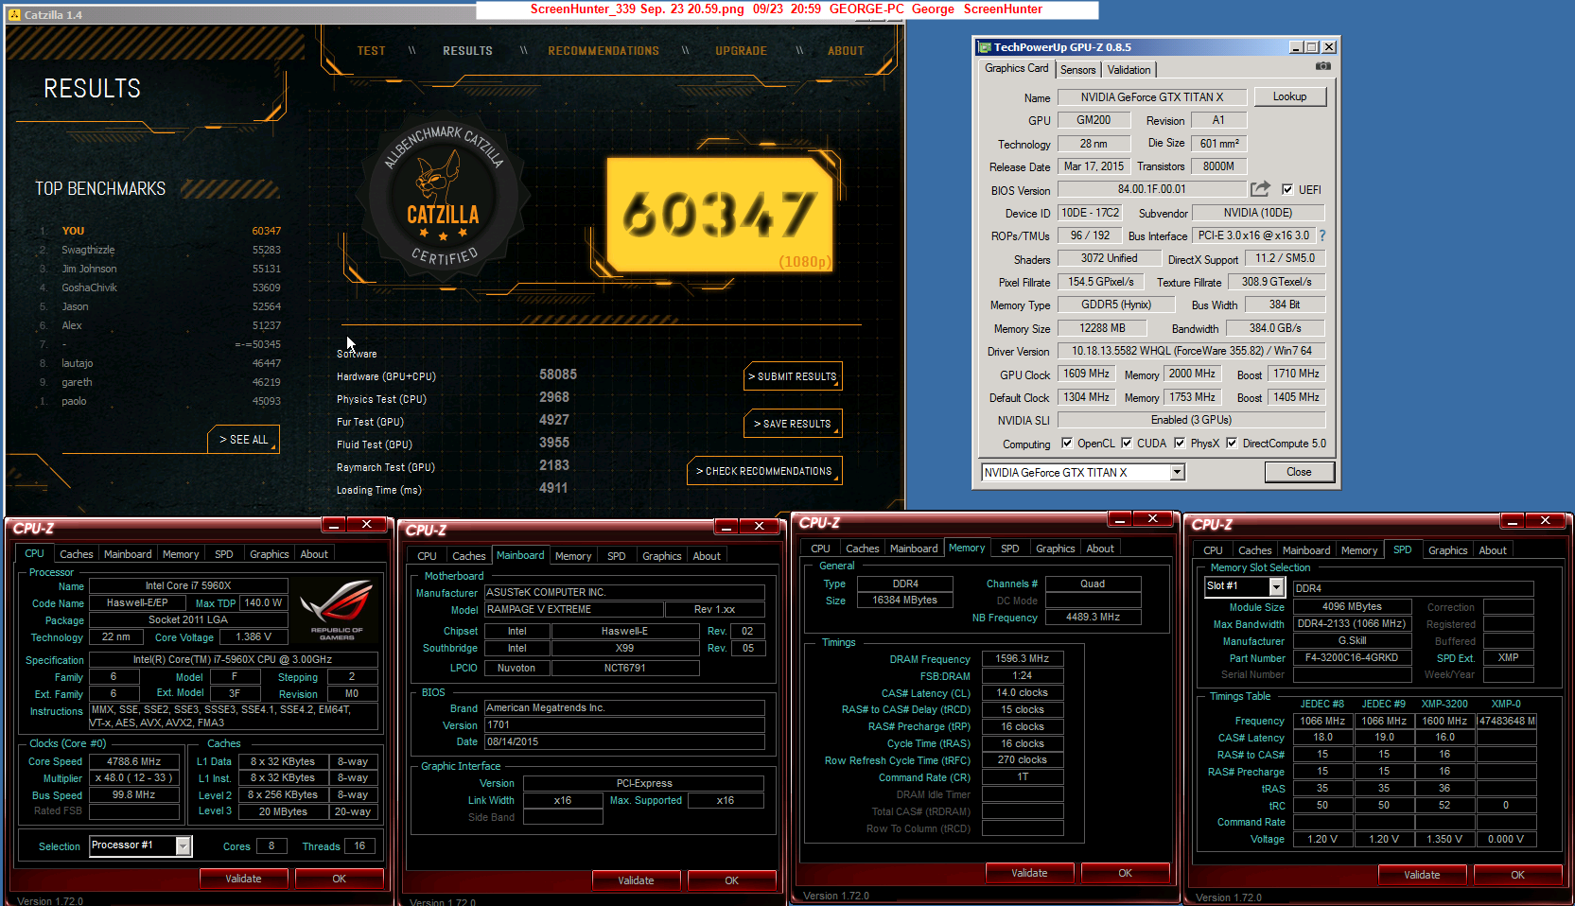Click CHECK RECOMMENDATIONS button
This screenshot has height=906, width=1575.
click(764, 471)
